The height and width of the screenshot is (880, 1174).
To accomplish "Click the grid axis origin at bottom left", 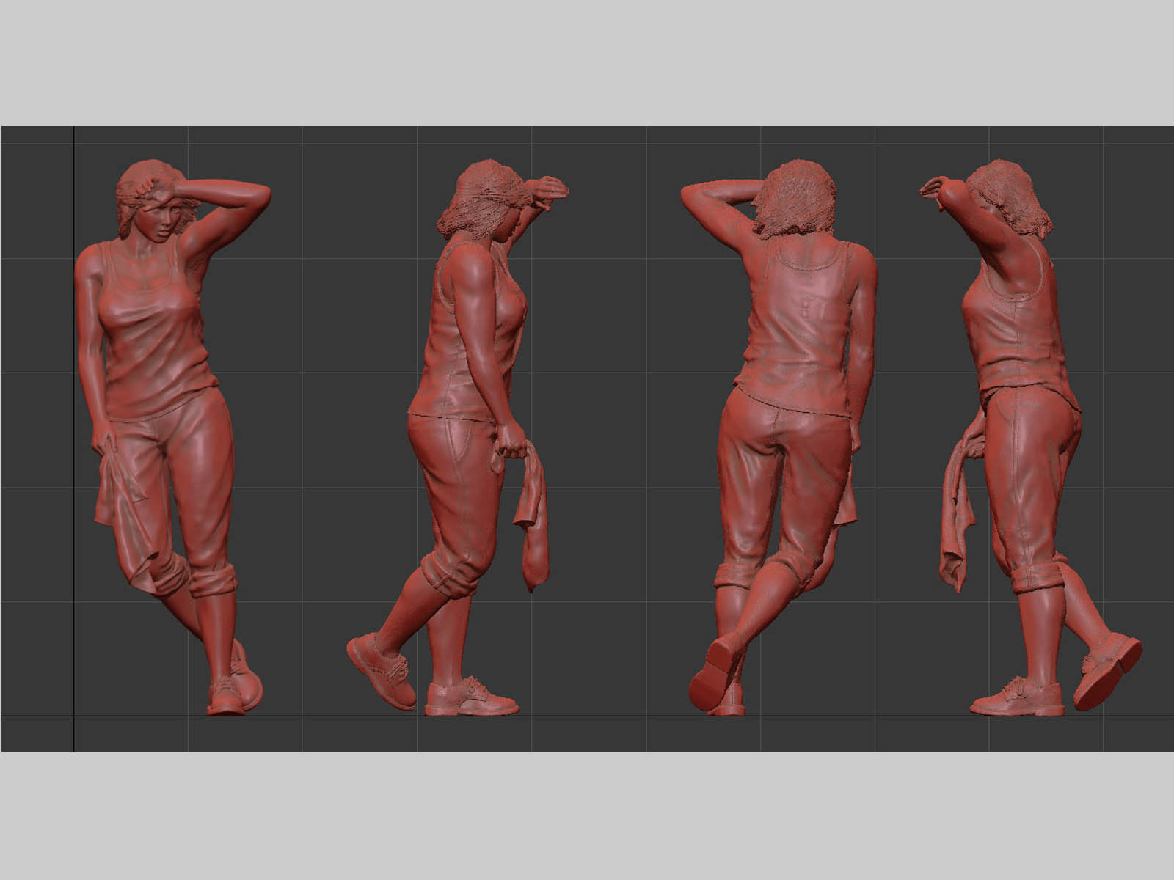I will (x=74, y=716).
